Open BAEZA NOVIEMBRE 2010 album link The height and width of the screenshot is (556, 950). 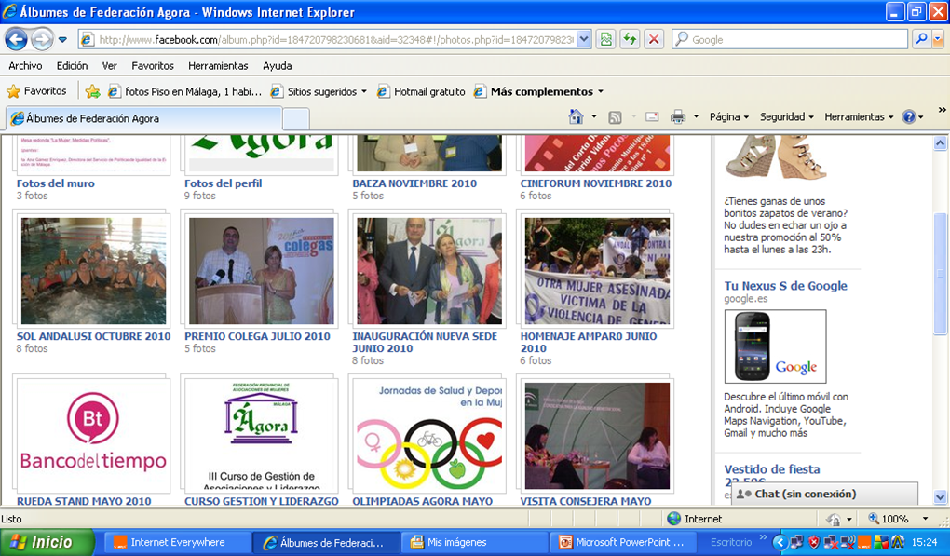414,183
